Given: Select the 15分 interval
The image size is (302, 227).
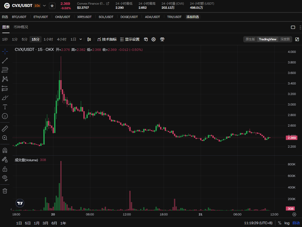Looking at the screenshot, I should pyautogui.click(x=35, y=39).
